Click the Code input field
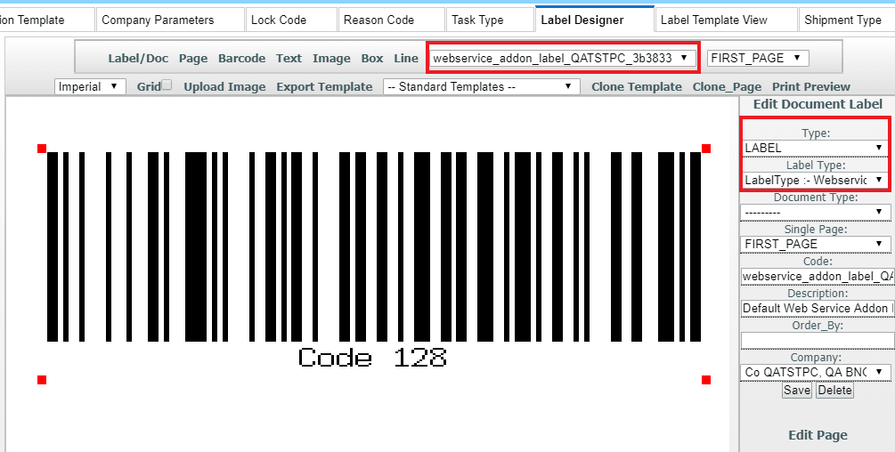 point(818,276)
